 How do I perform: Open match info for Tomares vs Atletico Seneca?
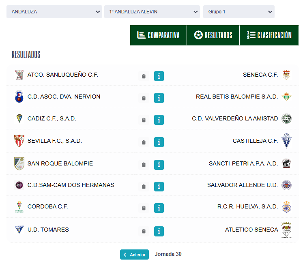point(159,231)
